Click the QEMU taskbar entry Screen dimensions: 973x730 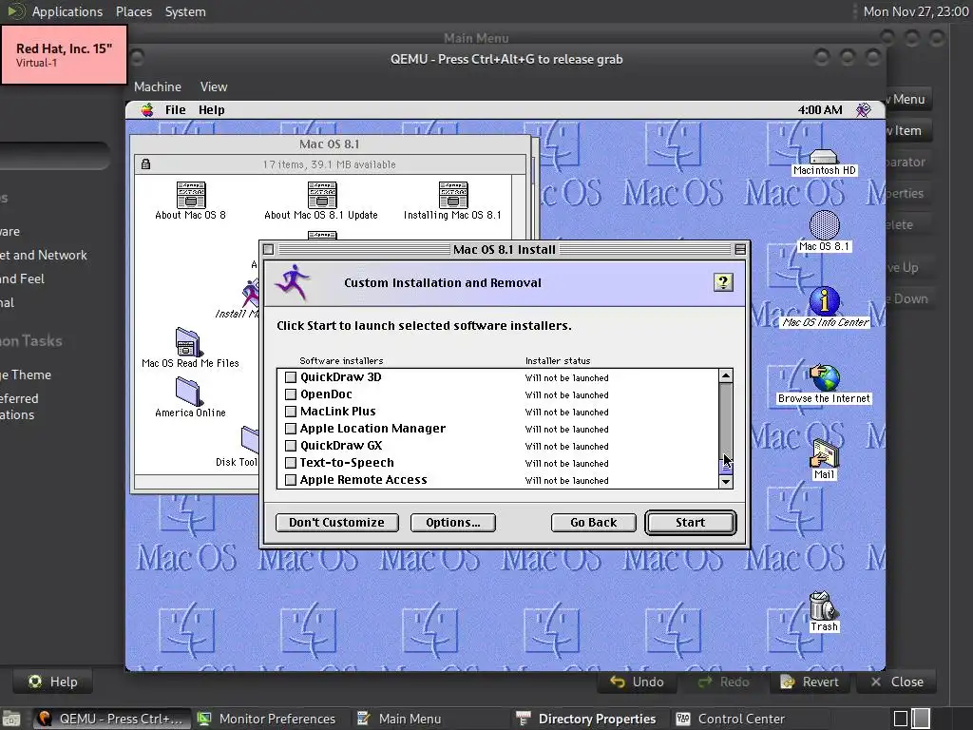112,719
